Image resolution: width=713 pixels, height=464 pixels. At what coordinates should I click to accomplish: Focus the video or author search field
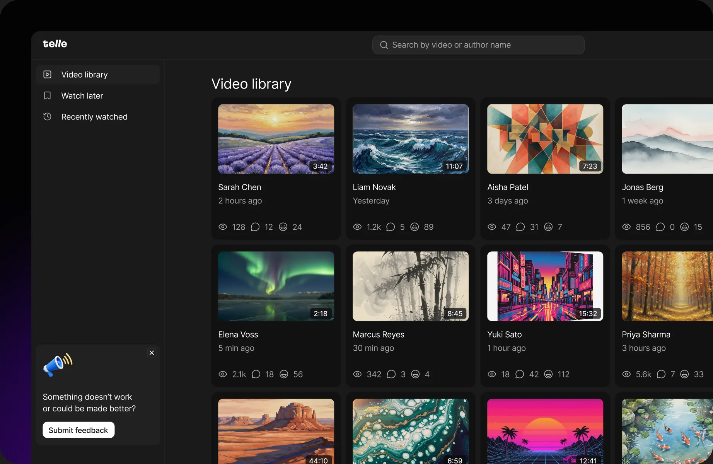(x=478, y=45)
